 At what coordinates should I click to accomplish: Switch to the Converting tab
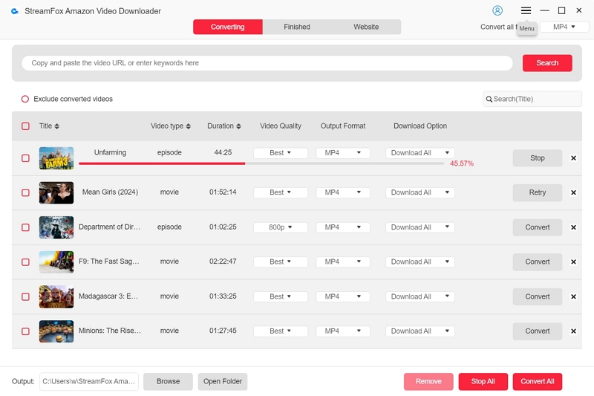(x=228, y=27)
